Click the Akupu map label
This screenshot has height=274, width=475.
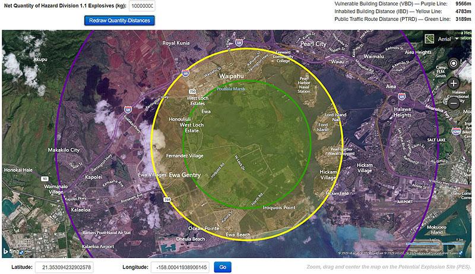coord(40,59)
